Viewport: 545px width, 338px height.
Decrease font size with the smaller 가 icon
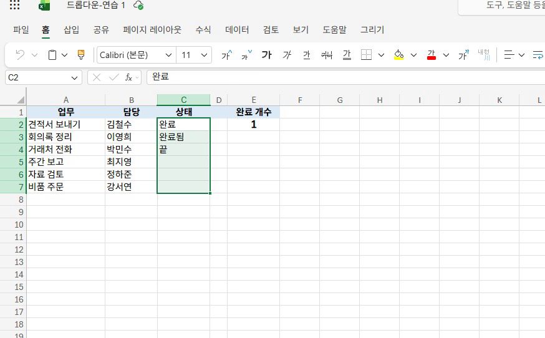pos(246,55)
